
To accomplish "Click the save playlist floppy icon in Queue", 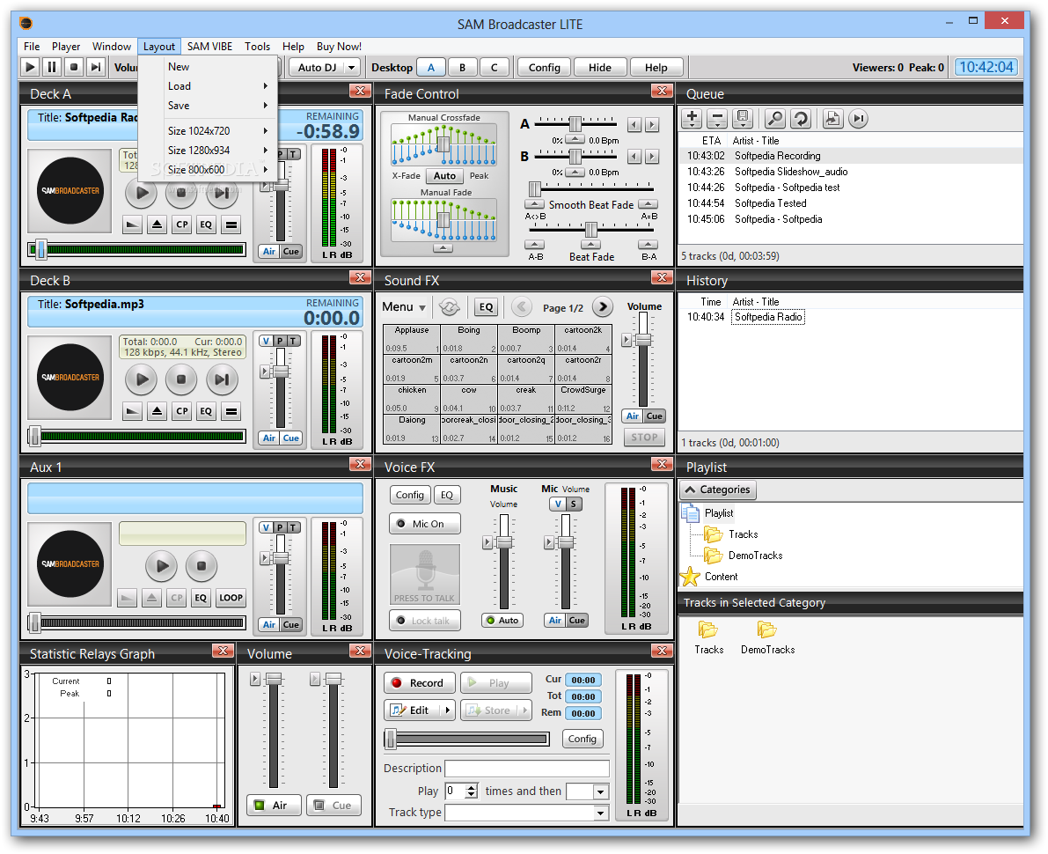I will (x=743, y=119).
